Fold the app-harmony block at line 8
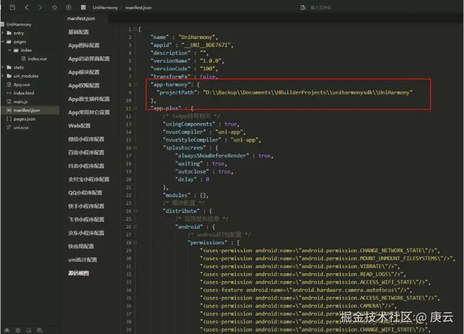 coord(135,84)
